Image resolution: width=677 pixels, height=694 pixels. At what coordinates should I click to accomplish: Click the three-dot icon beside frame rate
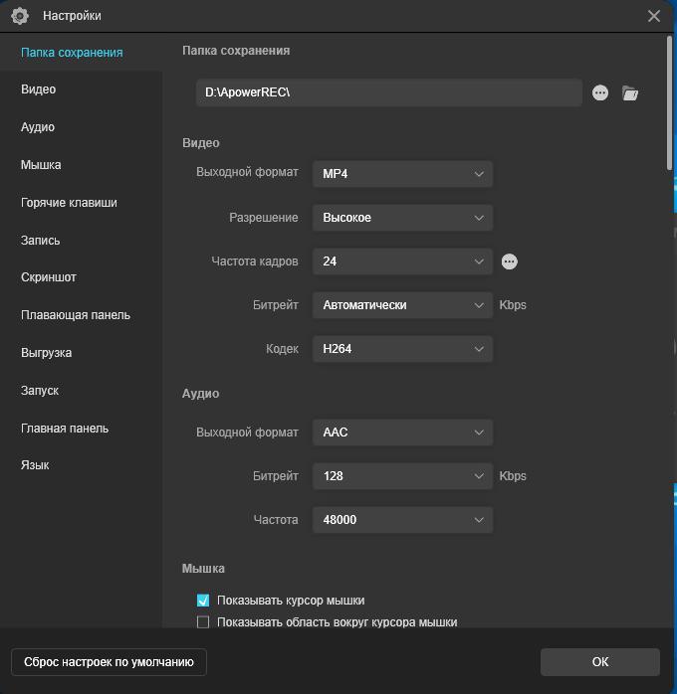point(510,261)
